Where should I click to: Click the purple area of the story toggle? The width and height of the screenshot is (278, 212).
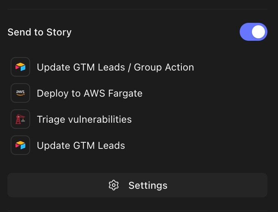click(245, 32)
